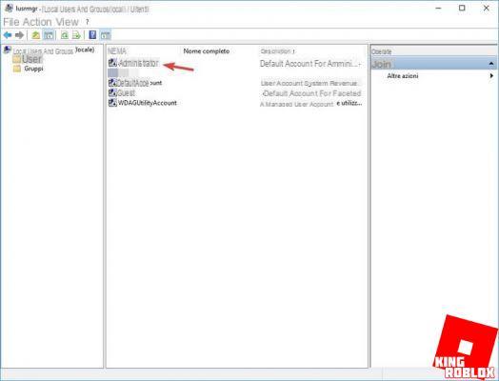Collapse the Join actions section arrow
Image resolution: width=499 pixels, height=381 pixels.
click(x=491, y=64)
